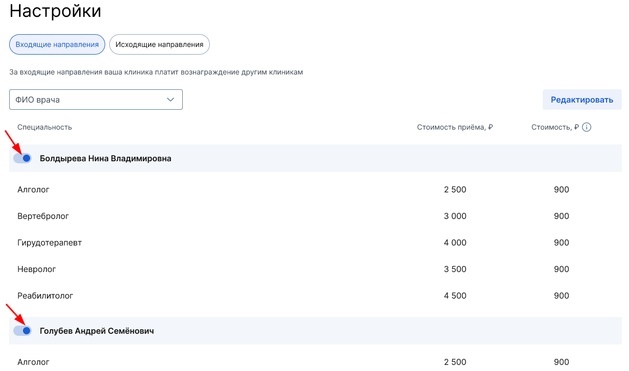Select the Голубев Андрей Семёнович doctor name
Screen dimensions: 629x371
[96, 331]
